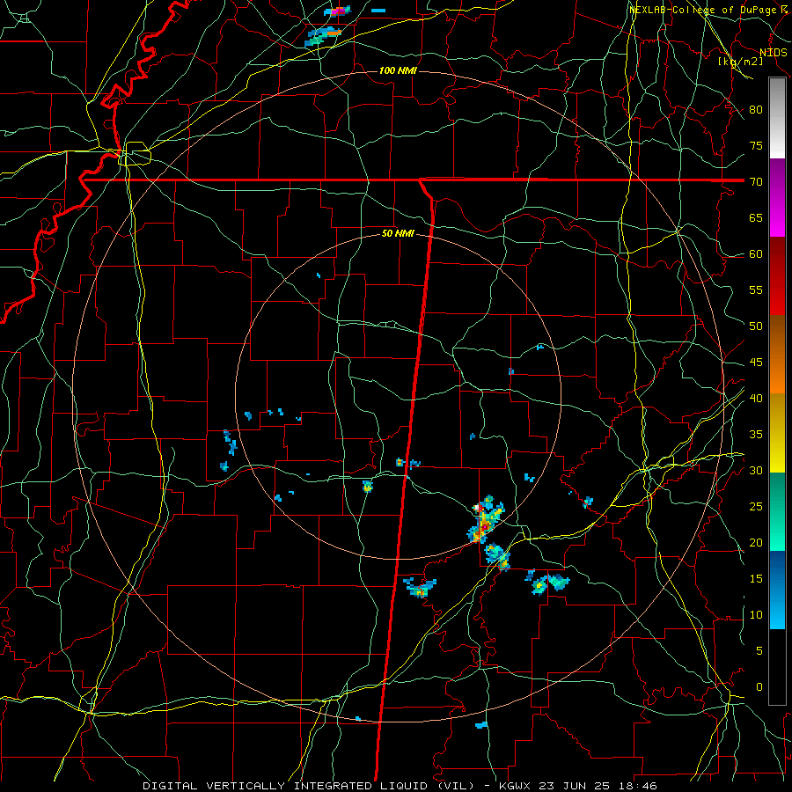
Task: Click the 100 NMI range ring label
Action: click(398, 70)
